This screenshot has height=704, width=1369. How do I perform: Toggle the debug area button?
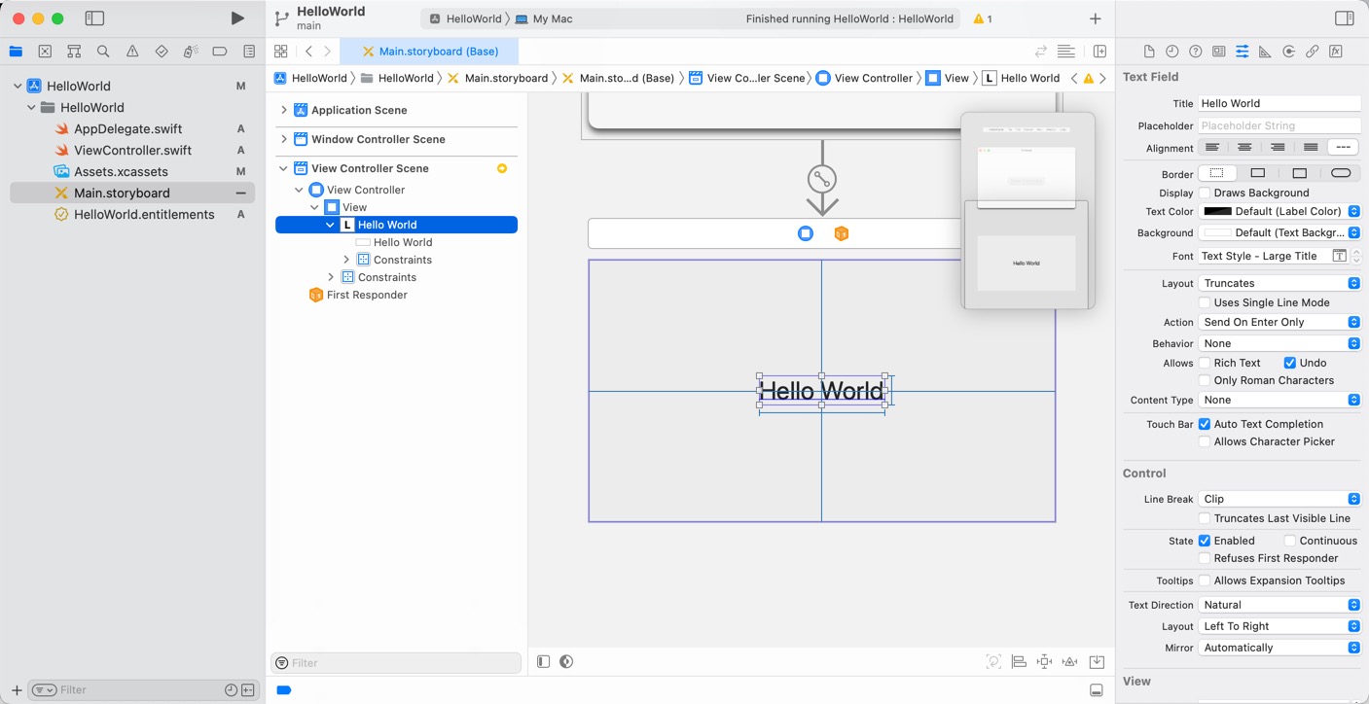(1097, 690)
